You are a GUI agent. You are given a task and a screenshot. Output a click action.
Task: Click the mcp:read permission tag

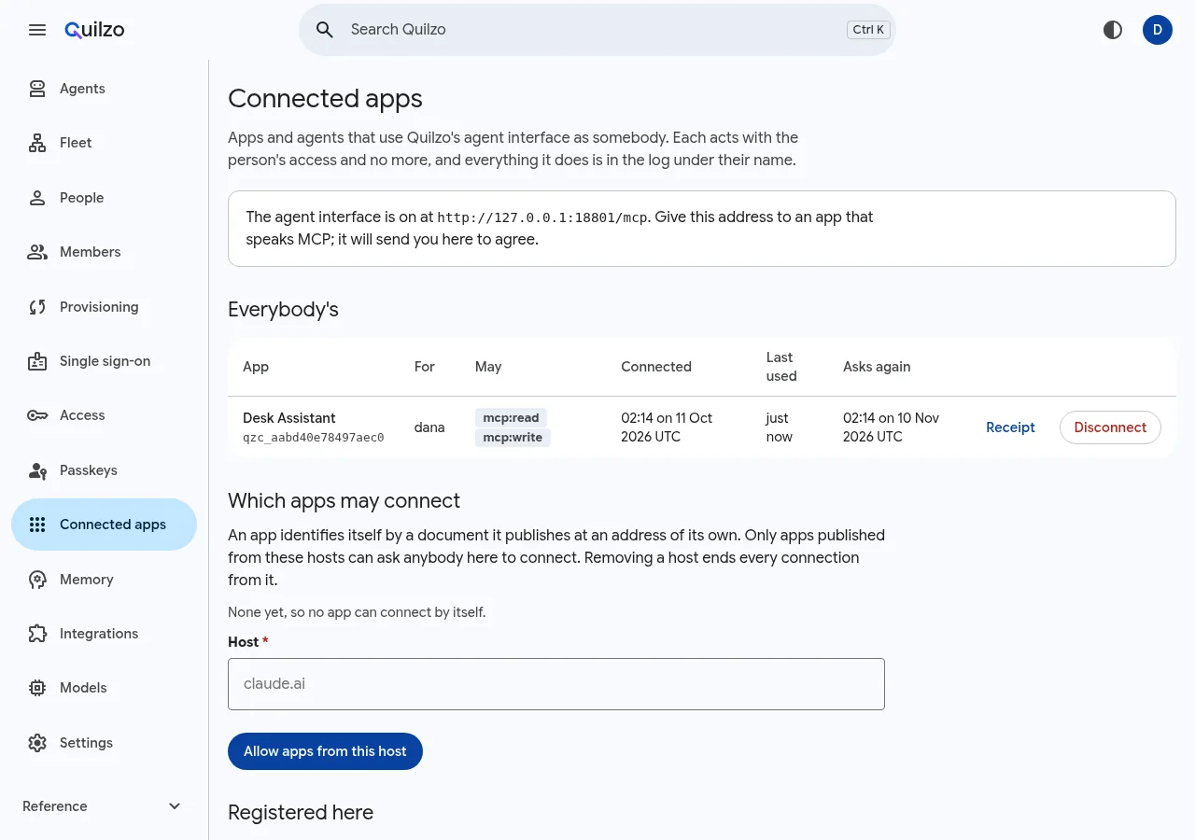tap(511, 418)
